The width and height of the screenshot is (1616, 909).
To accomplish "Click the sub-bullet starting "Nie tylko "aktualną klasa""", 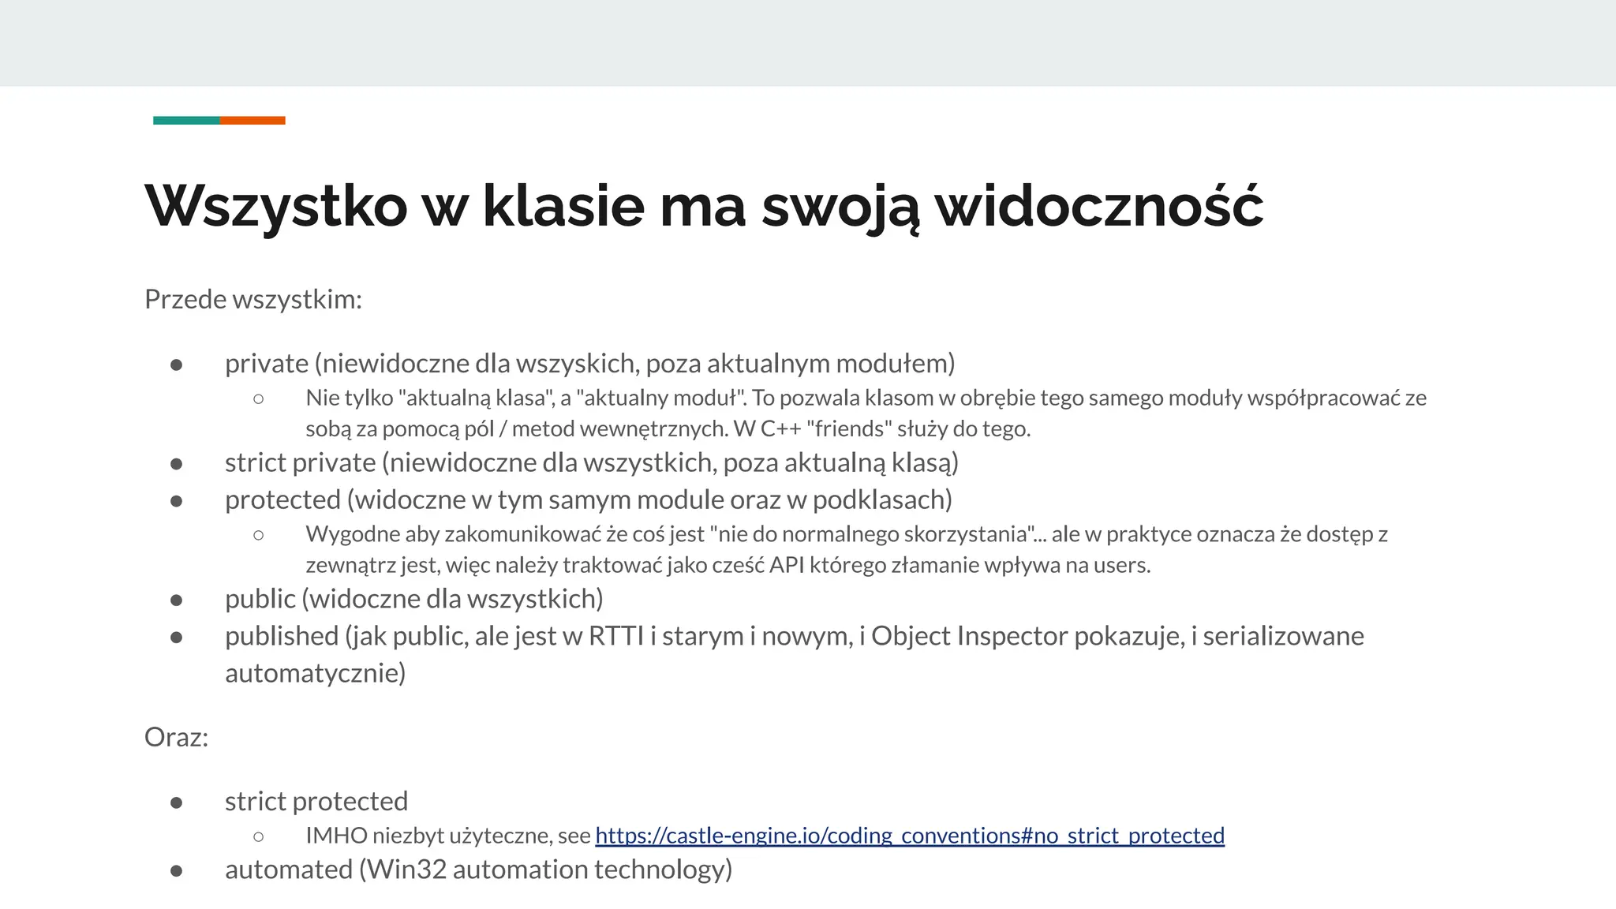I will pyautogui.click(x=866, y=413).
